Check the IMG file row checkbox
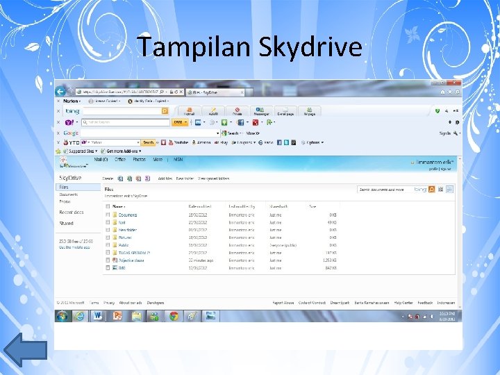The height and width of the screenshot is (375, 500). click(108, 268)
